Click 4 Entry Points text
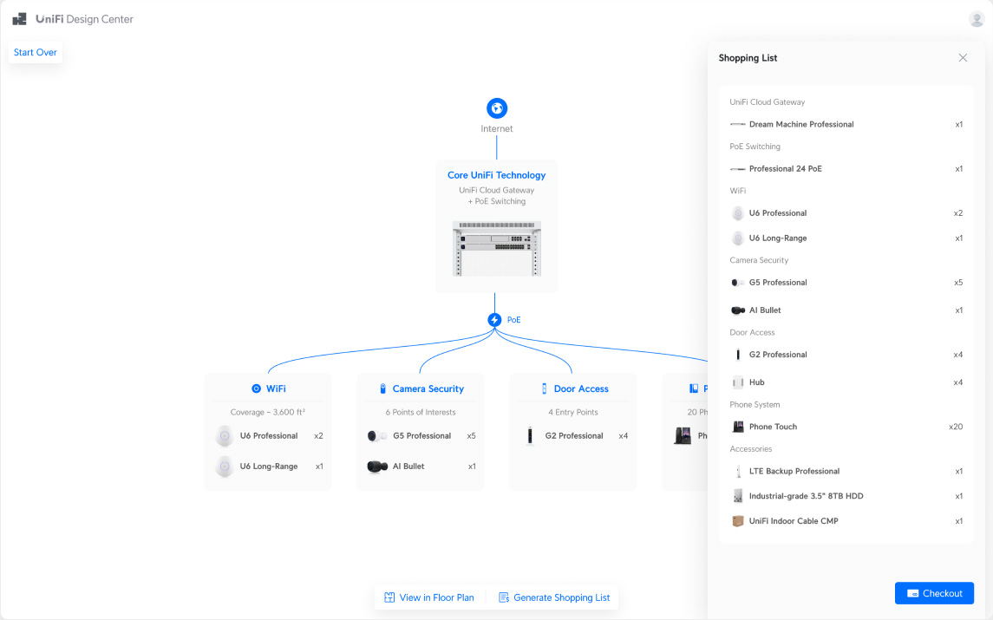Image resolution: width=993 pixels, height=620 pixels. point(573,412)
